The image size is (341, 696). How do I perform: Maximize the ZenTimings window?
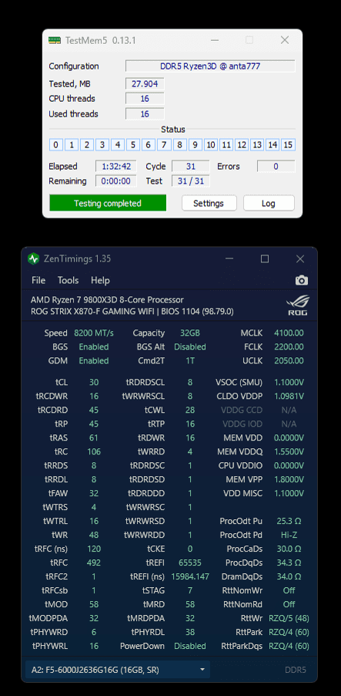(264, 258)
